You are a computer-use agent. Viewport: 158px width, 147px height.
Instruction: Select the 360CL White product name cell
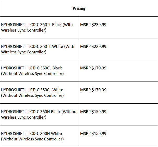click(40, 93)
